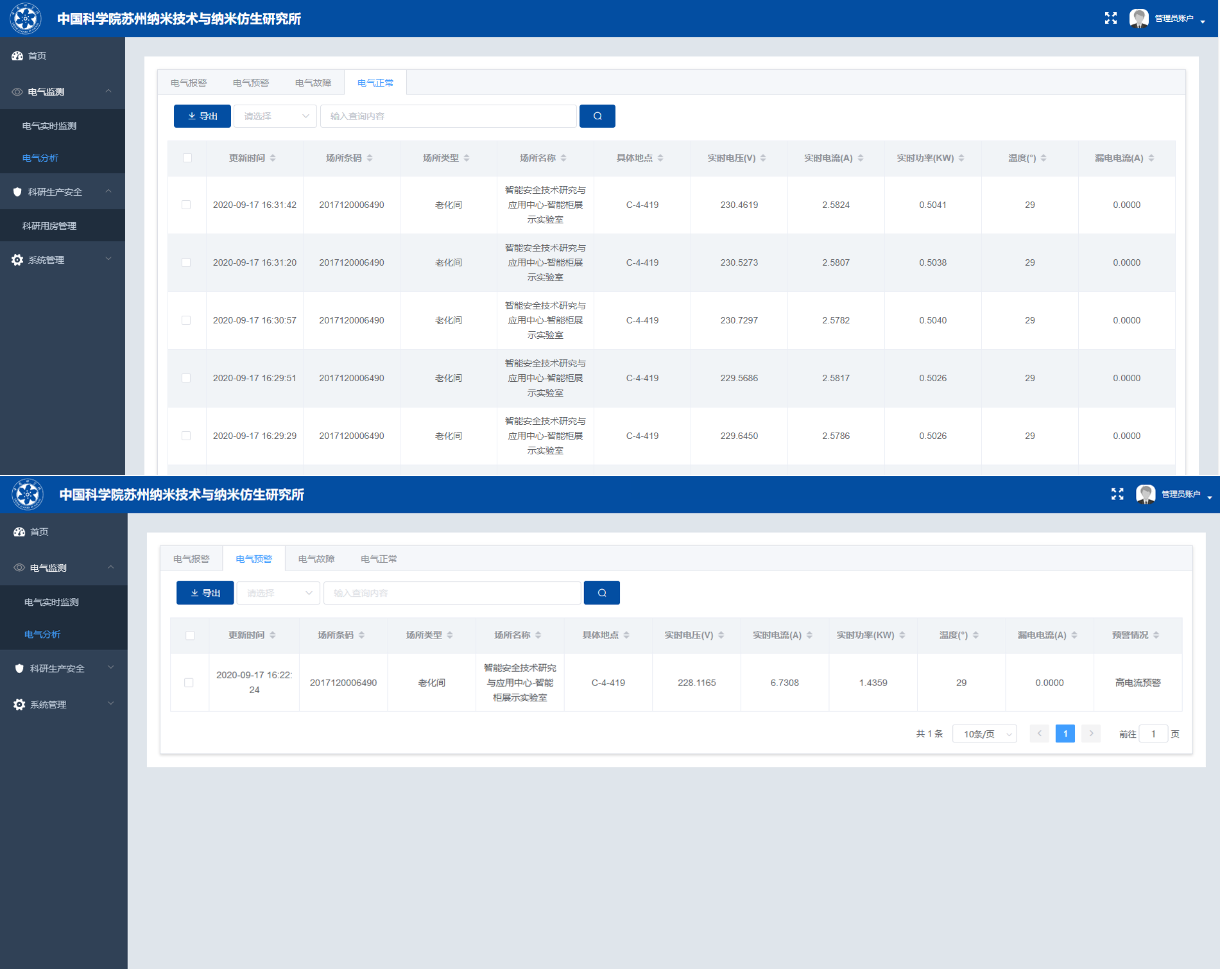
Task: Open the 10条/页 page size dropdown
Action: 984,734
